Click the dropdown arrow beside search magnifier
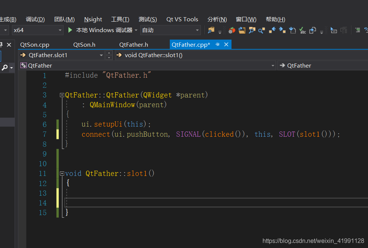This screenshot has height=248, width=368. 11,68
